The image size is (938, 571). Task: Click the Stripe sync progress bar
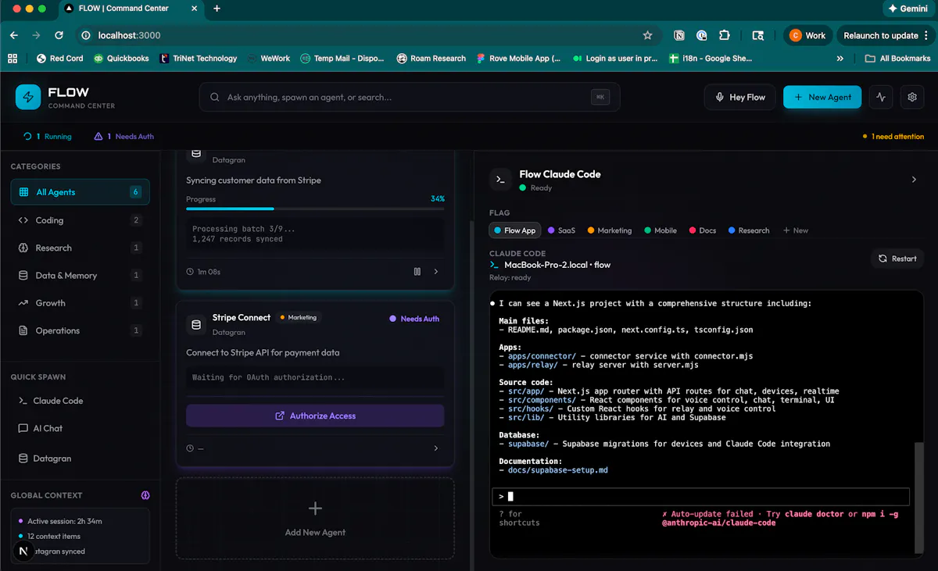click(315, 209)
